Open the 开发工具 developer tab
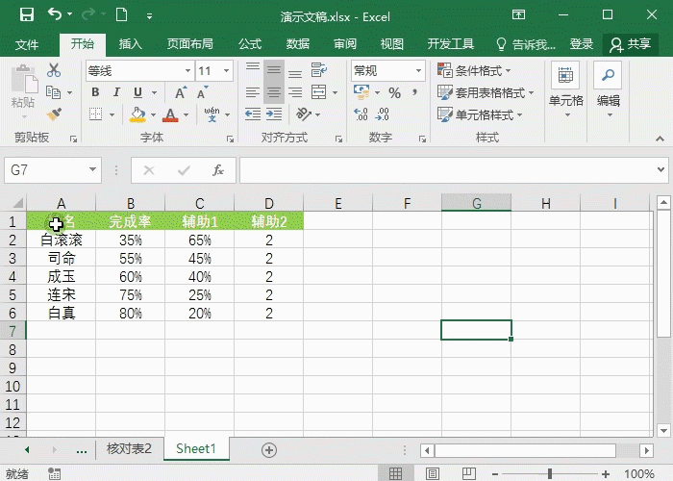This screenshot has width=673, height=481. [x=450, y=44]
